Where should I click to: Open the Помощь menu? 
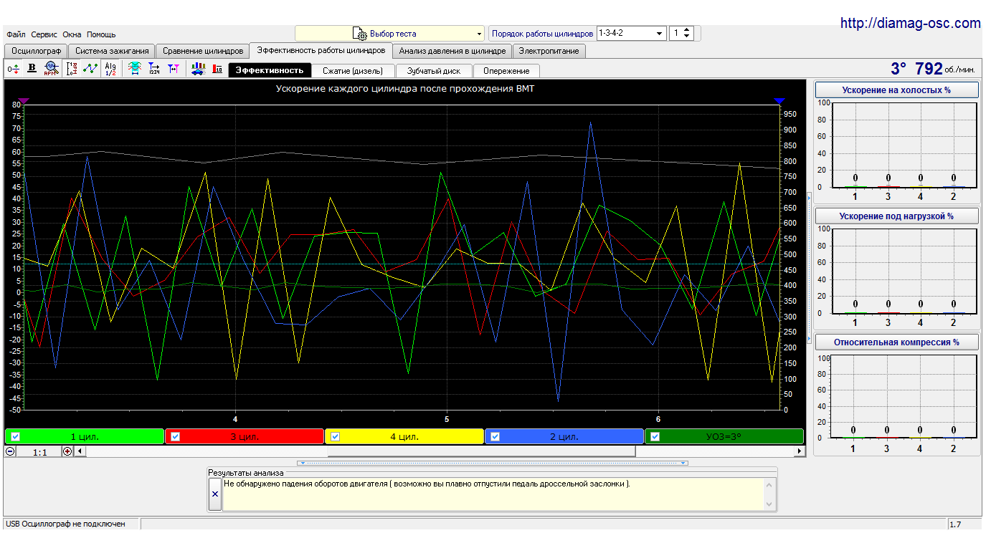pos(101,34)
